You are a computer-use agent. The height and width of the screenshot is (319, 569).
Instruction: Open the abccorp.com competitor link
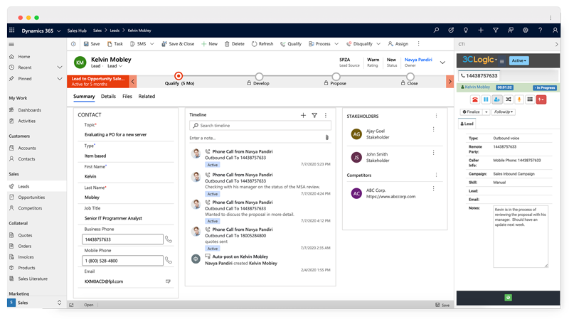[390, 197]
